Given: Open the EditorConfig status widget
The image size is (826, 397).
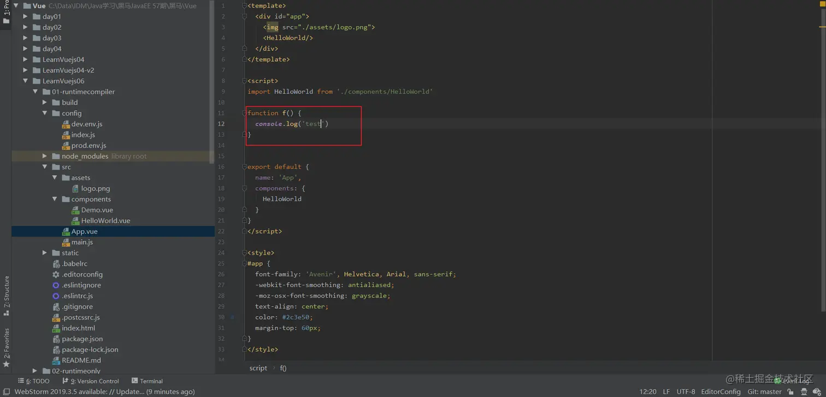Looking at the screenshot, I should click(x=721, y=392).
